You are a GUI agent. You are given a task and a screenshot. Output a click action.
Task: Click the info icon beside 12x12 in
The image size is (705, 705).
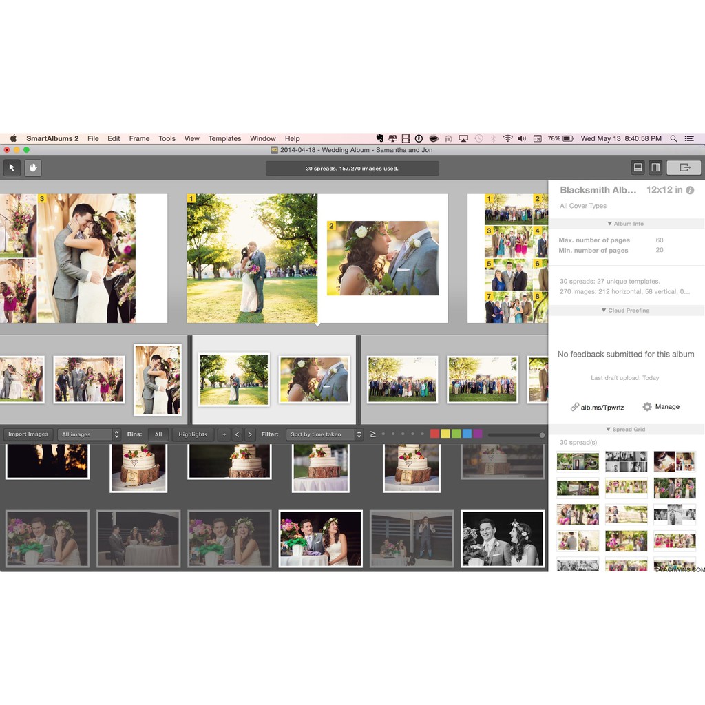coord(690,190)
